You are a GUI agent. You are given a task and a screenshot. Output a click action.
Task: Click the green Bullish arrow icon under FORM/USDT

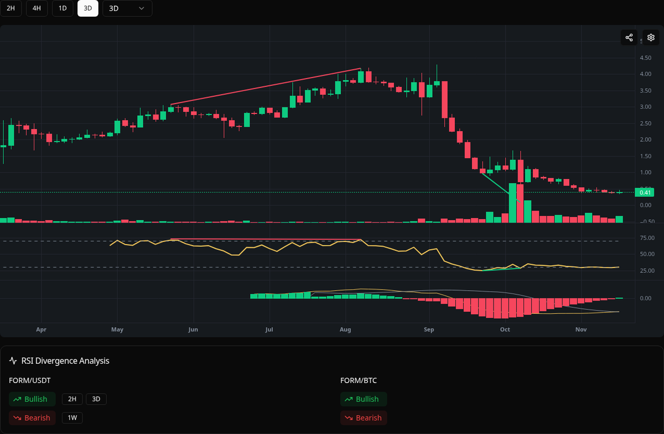17,399
